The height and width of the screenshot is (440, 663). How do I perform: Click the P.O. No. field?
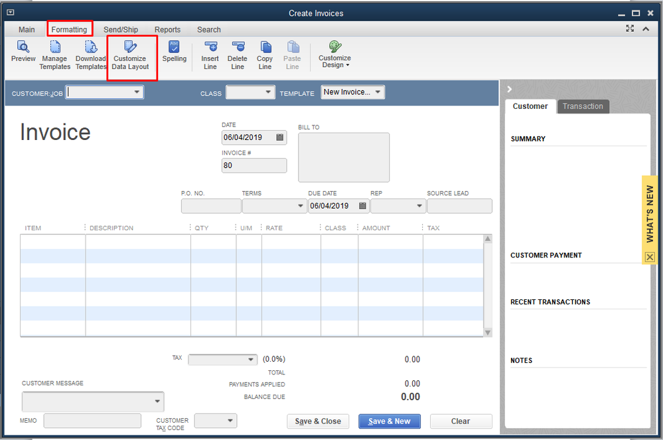pos(211,206)
